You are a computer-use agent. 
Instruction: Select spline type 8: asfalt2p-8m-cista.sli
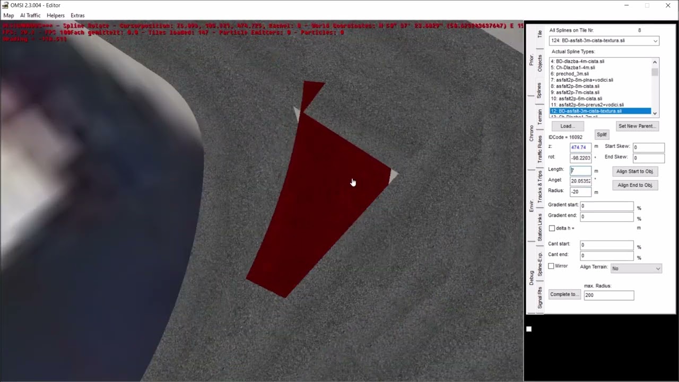click(600, 86)
